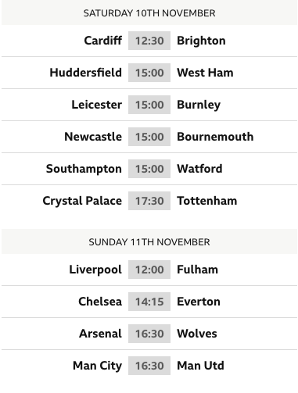
Task: Click the 14:15 Chelsea vs Everton time
Action: (x=149, y=302)
